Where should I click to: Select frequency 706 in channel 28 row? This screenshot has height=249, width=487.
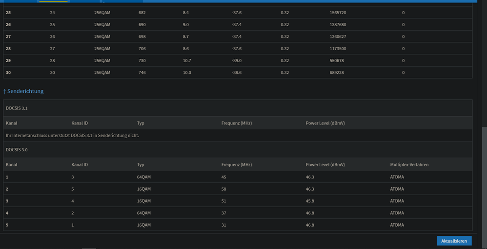click(142, 49)
